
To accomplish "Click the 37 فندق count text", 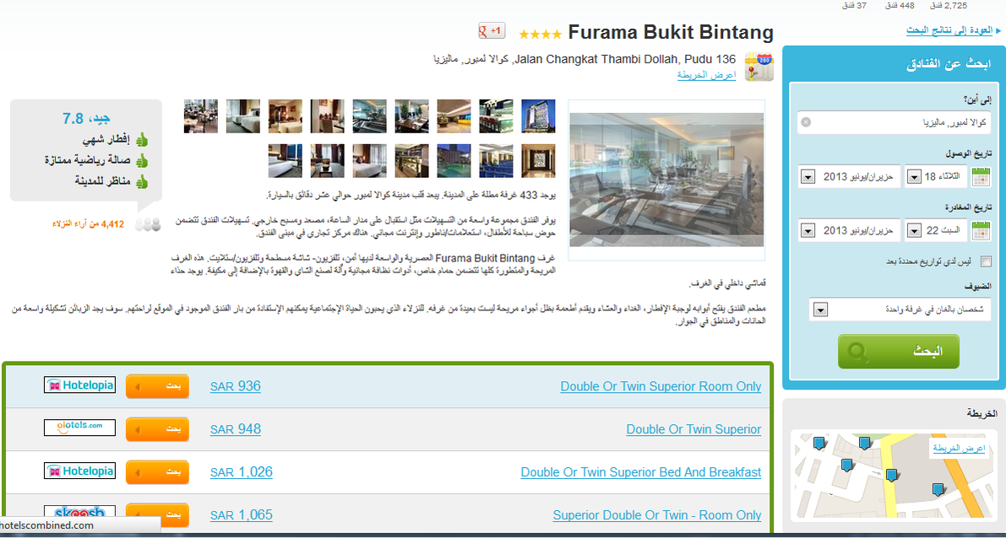I will (854, 5).
